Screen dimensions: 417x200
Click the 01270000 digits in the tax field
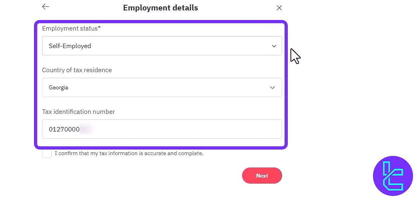click(64, 129)
